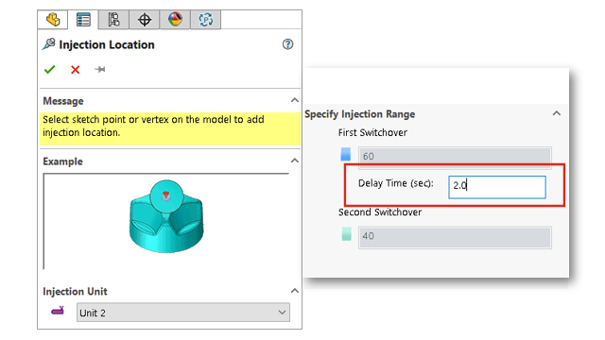This screenshot has height=340, width=605.
Task: Click the yellow message text
Action: [x=153, y=126]
